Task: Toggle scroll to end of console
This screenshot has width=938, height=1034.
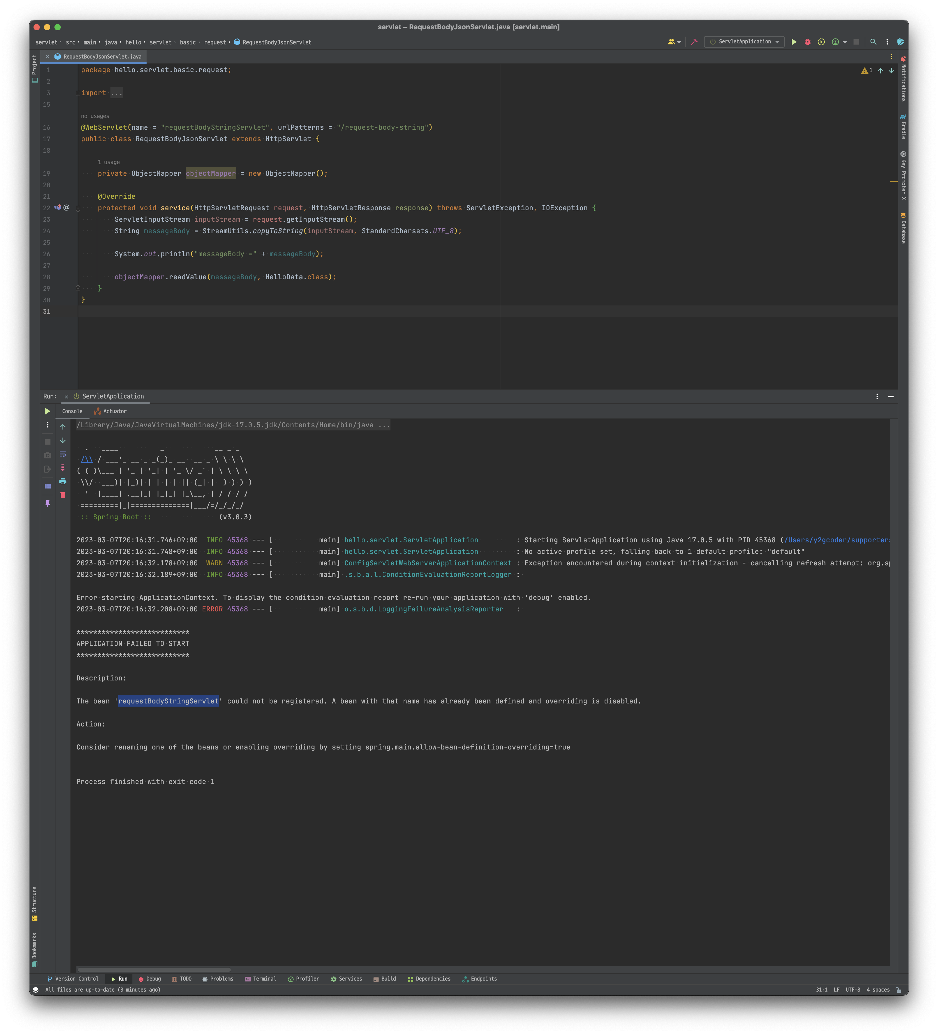Action: tap(63, 468)
